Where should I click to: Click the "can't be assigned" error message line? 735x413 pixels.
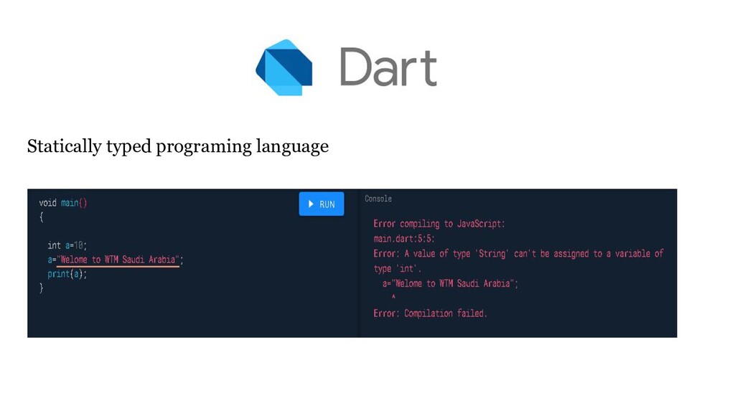pyautogui.click(x=518, y=254)
